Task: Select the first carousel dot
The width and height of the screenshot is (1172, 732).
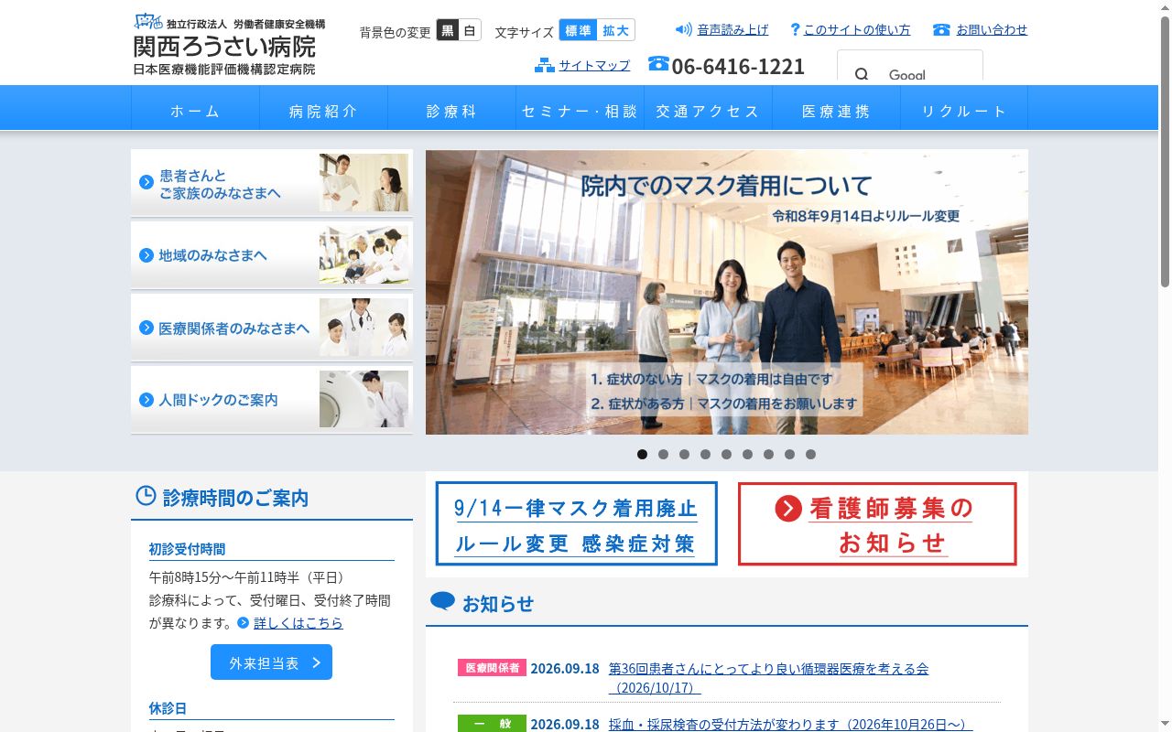Action: pyautogui.click(x=642, y=454)
